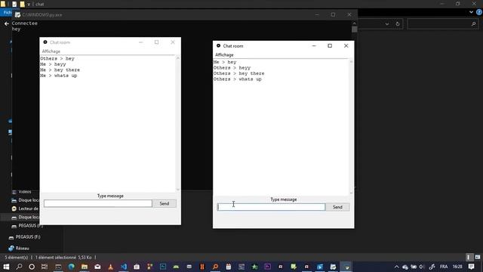Screen dimensions: 483x272
Task: Click the scrollbar of right chat message list
Action: [x=351, y=128]
